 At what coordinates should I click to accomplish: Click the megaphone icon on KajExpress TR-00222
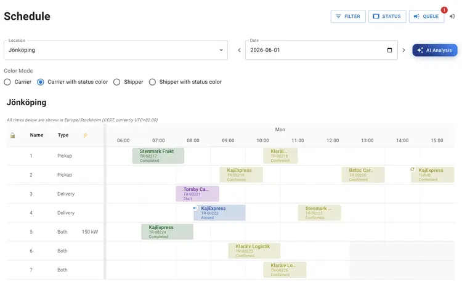tap(195, 208)
